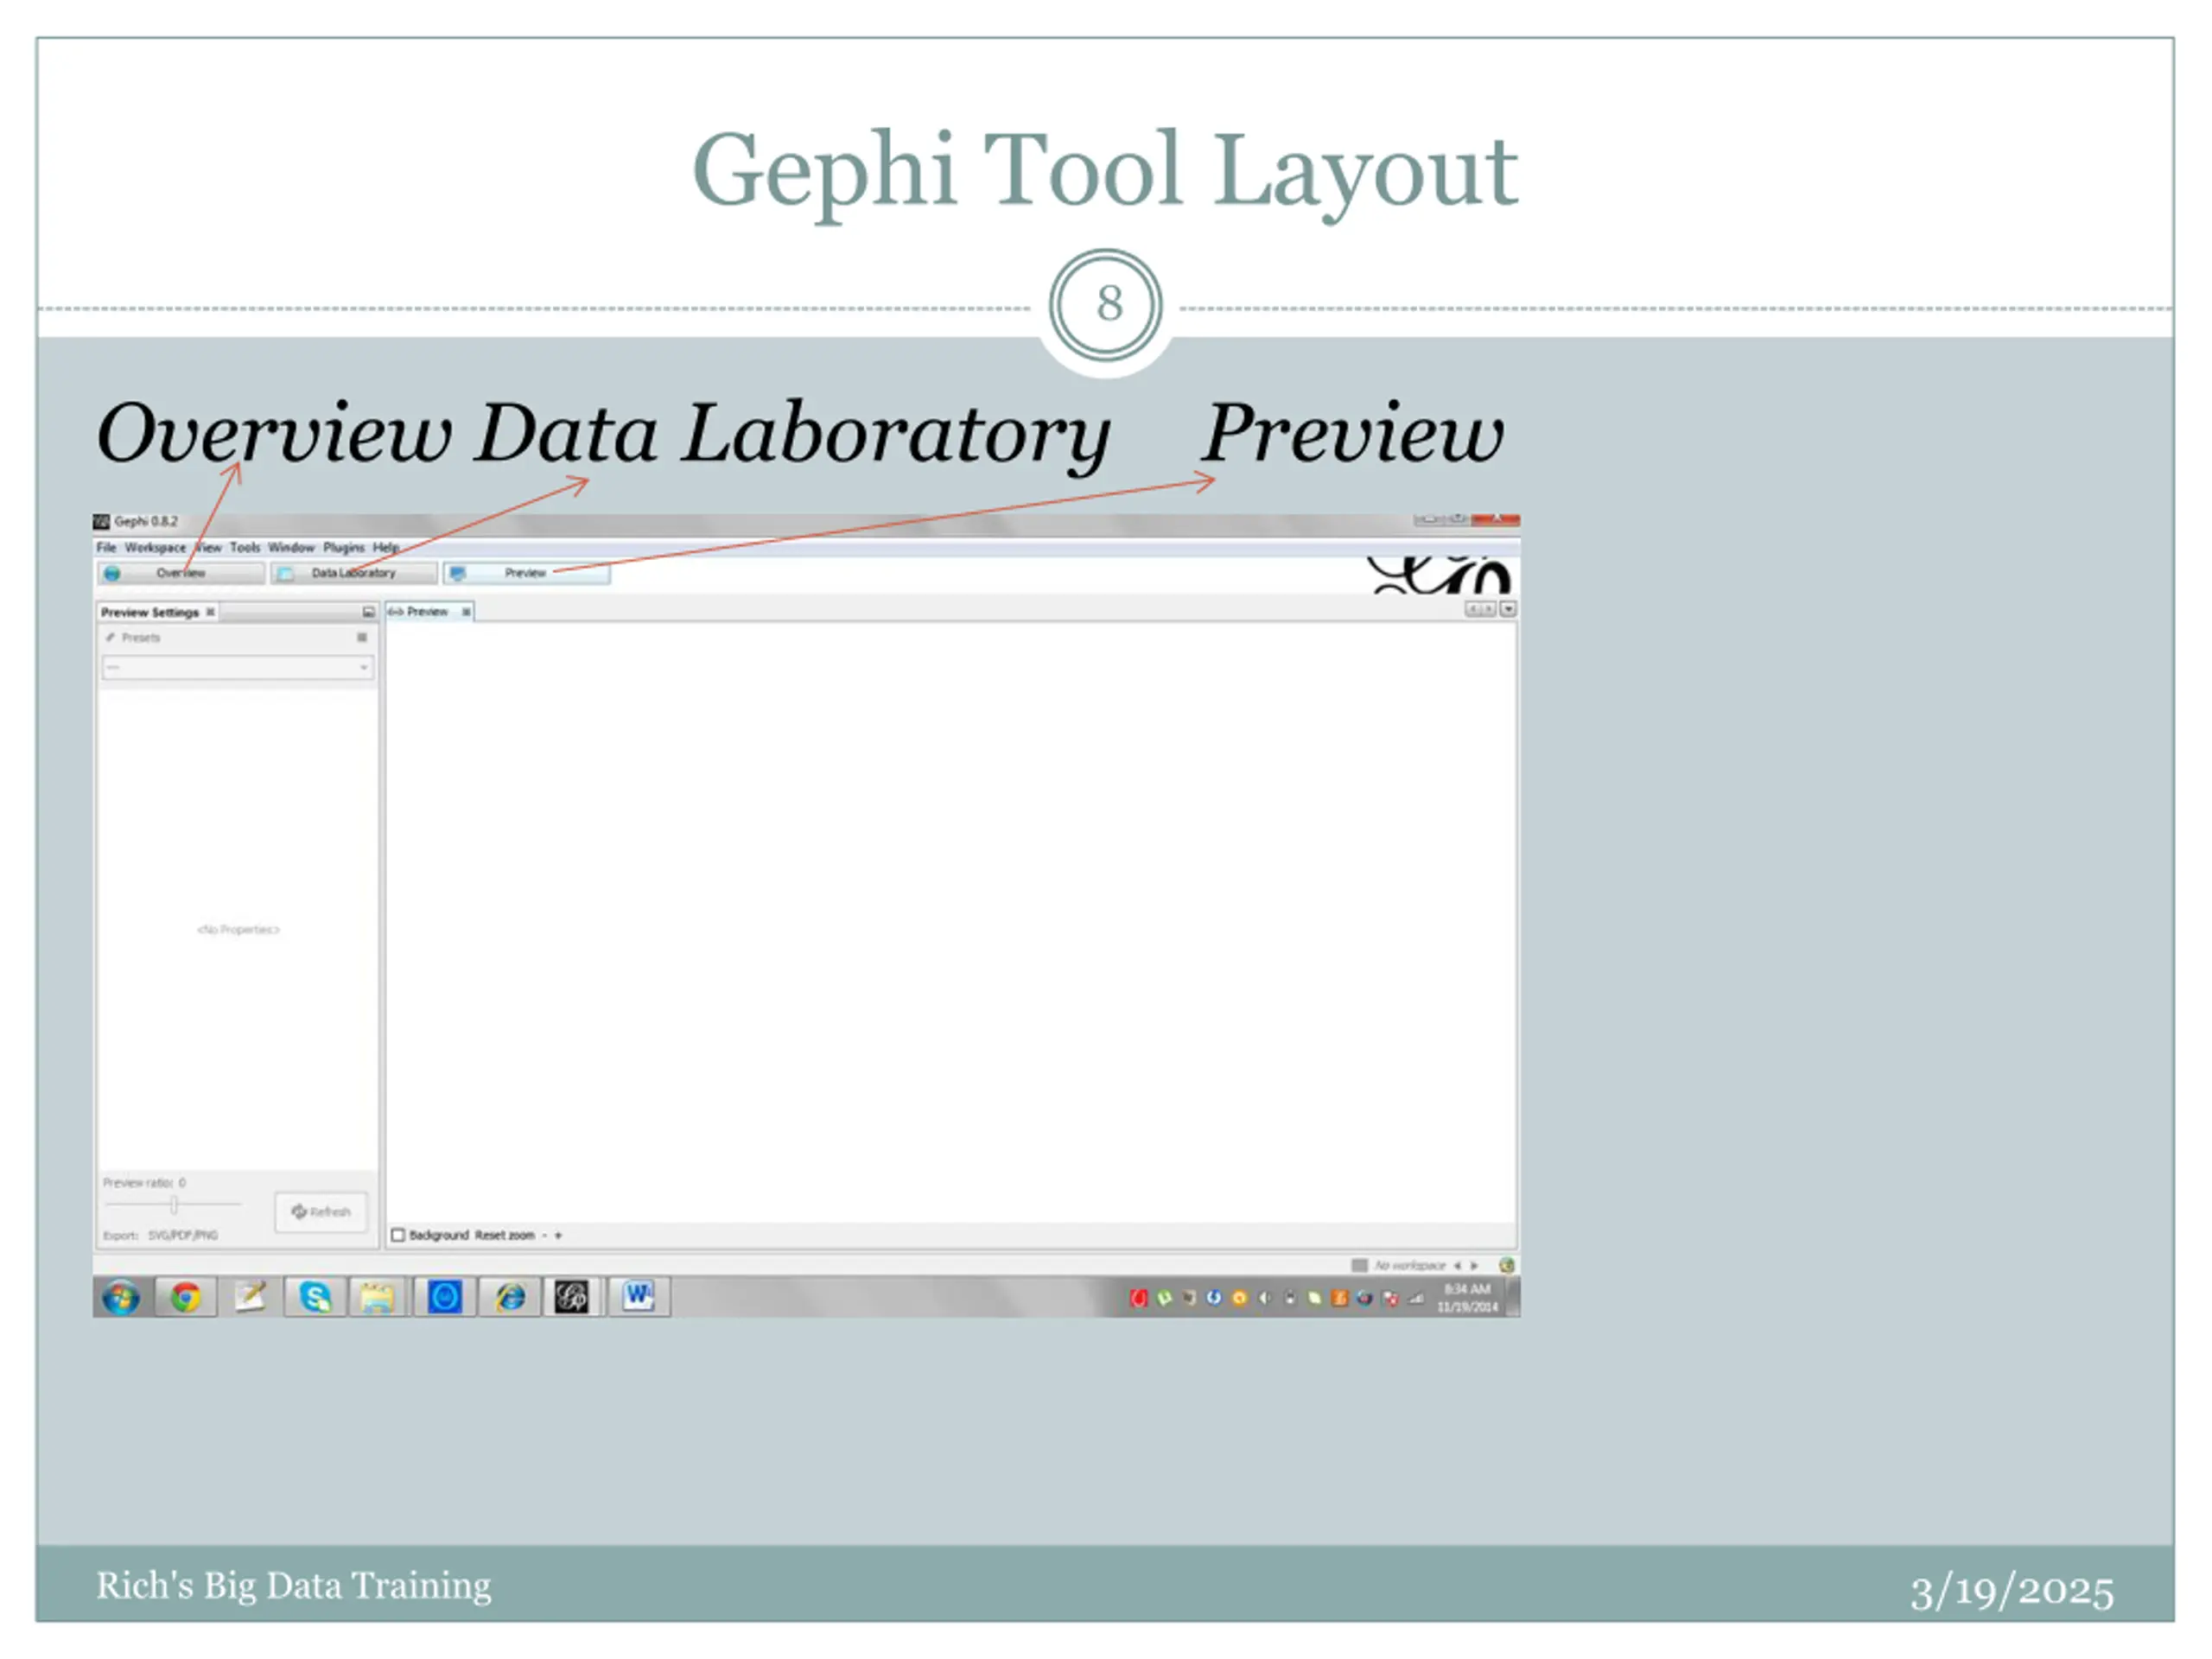Open the Workspace menu

click(x=155, y=547)
